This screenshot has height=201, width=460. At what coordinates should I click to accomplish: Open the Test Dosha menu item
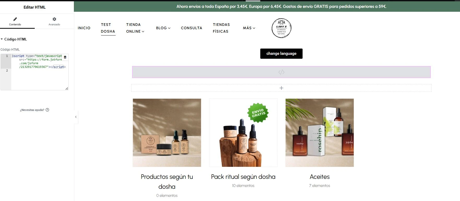tap(108, 28)
